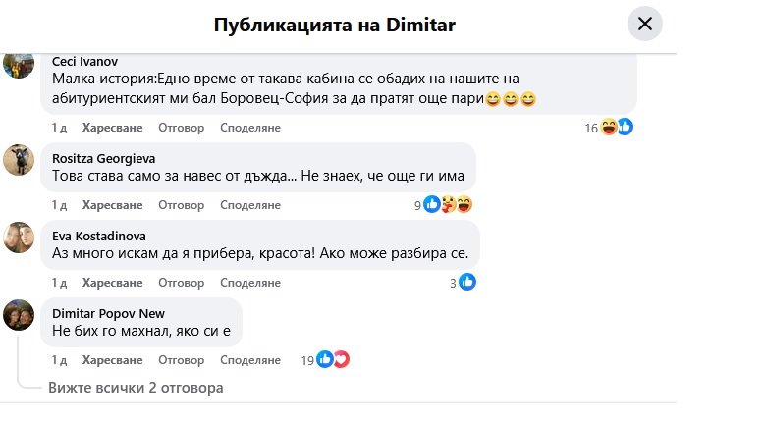Like Eva Kostadinova's comment via Харесване
Screen dimensions: 765x423
click(112, 283)
